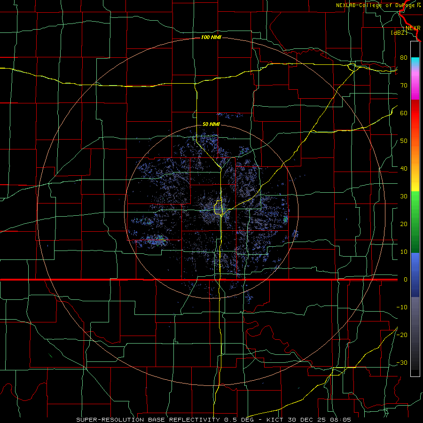This screenshot has height=423, width=423.
Task: Click the 80 dBZ scale value
Action: [404, 58]
